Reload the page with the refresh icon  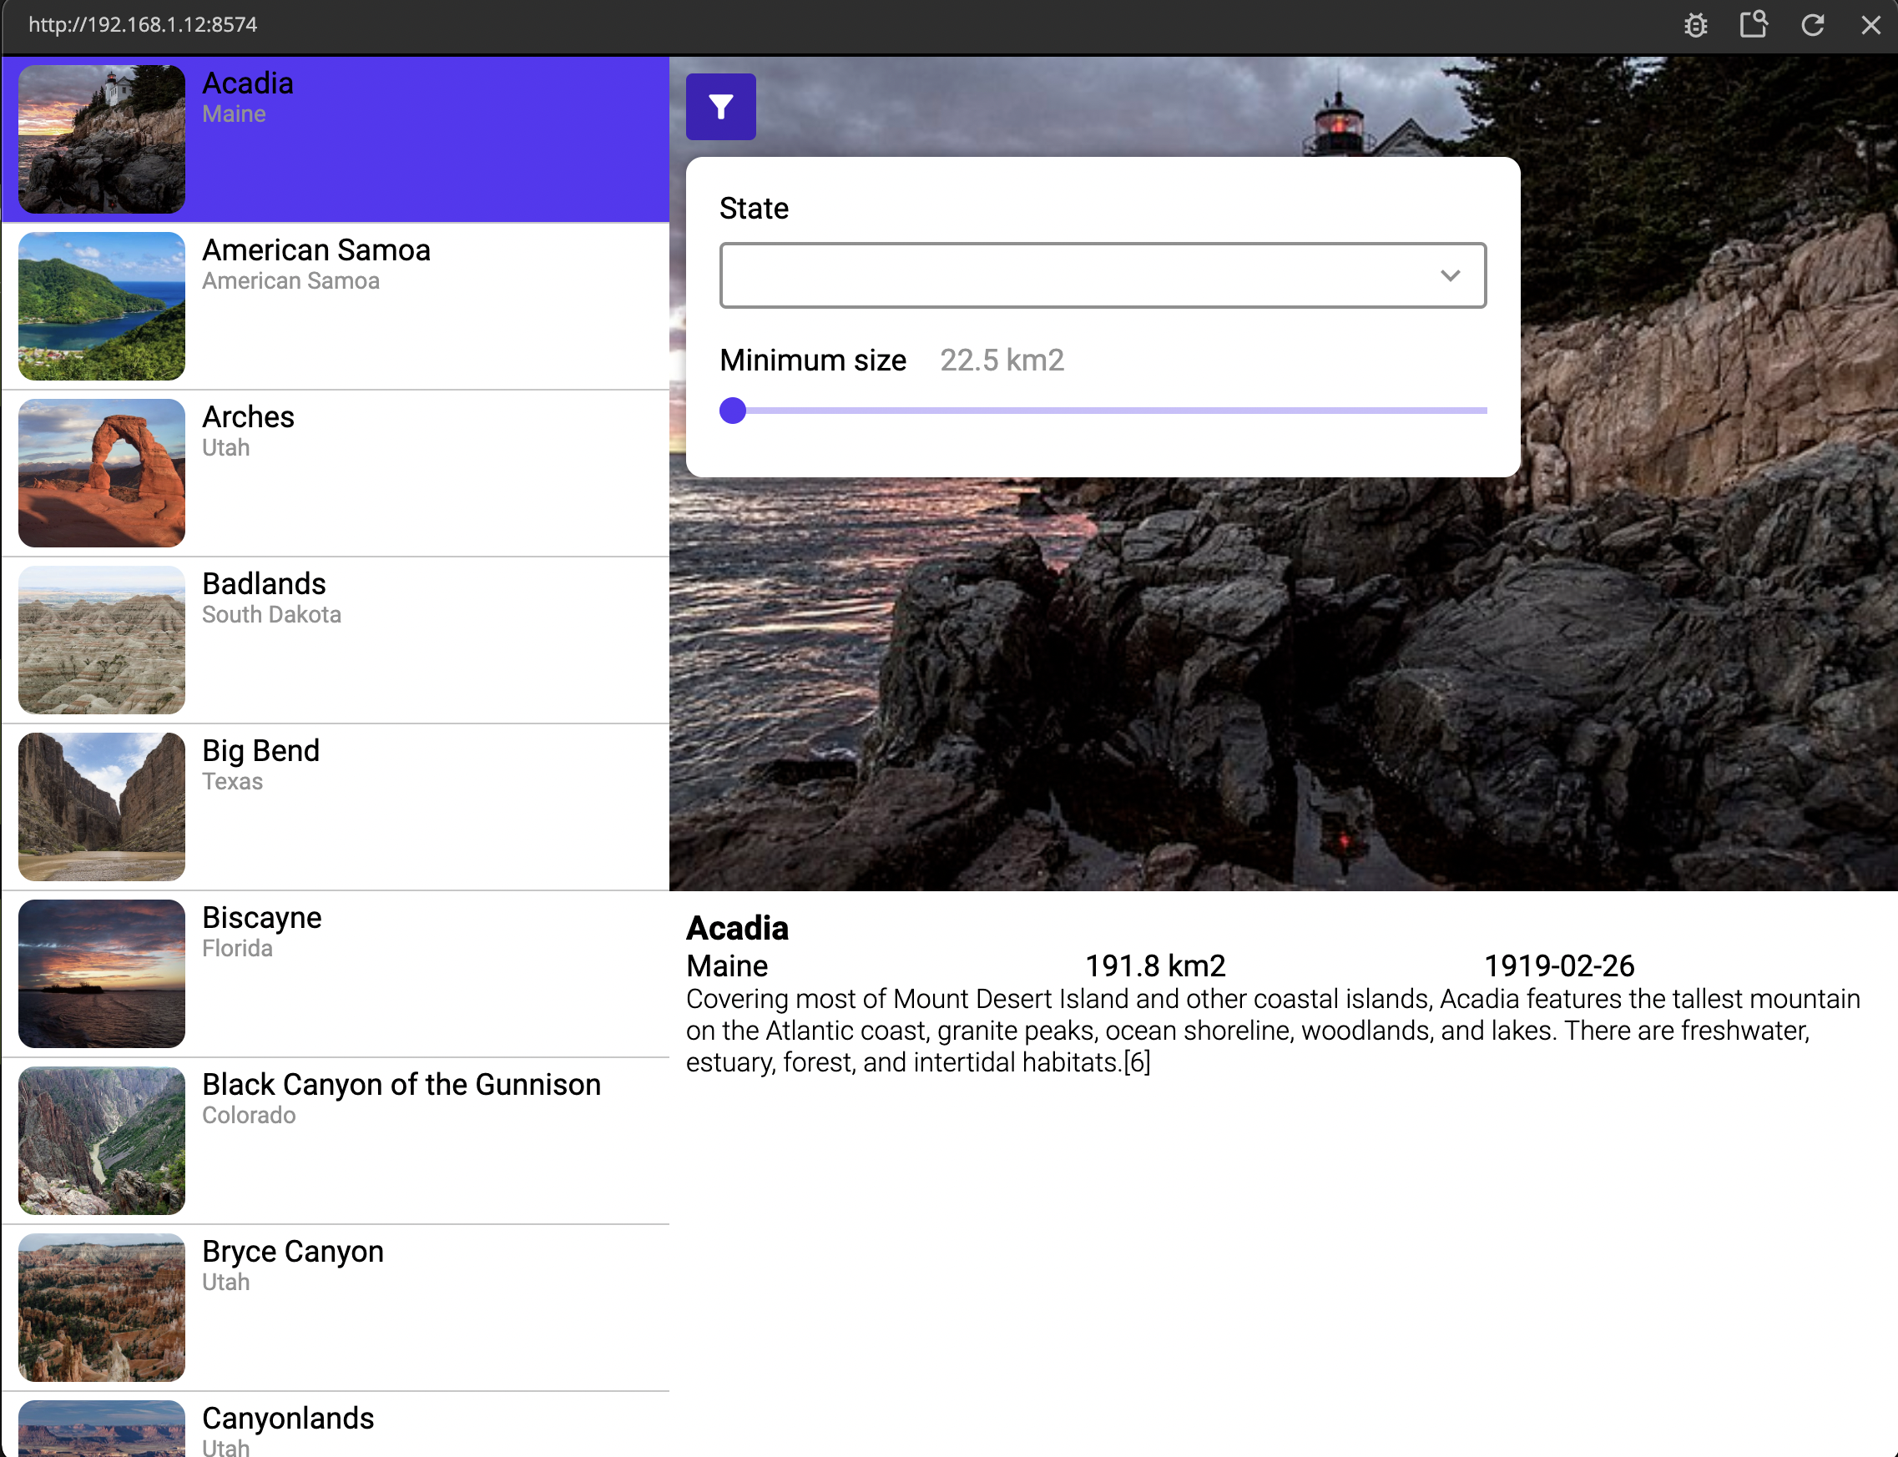tap(1812, 25)
